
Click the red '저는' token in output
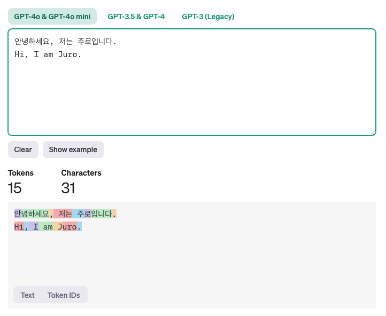pos(63,214)
